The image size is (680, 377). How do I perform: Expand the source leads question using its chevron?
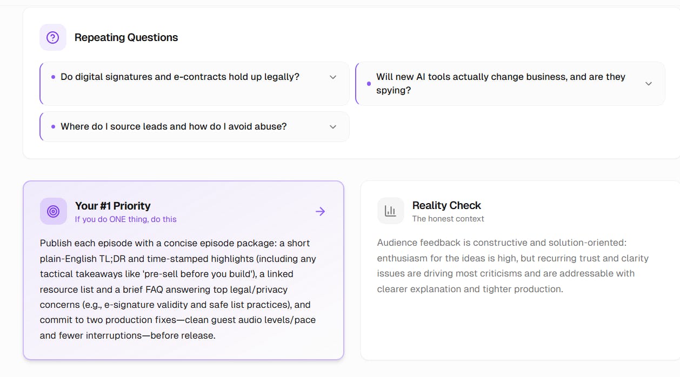[333, 127]
